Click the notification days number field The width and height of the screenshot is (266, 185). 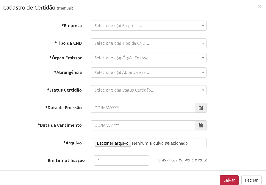point(121,161)
